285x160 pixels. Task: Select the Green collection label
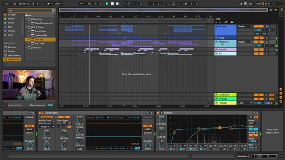[x=11, y=23]
